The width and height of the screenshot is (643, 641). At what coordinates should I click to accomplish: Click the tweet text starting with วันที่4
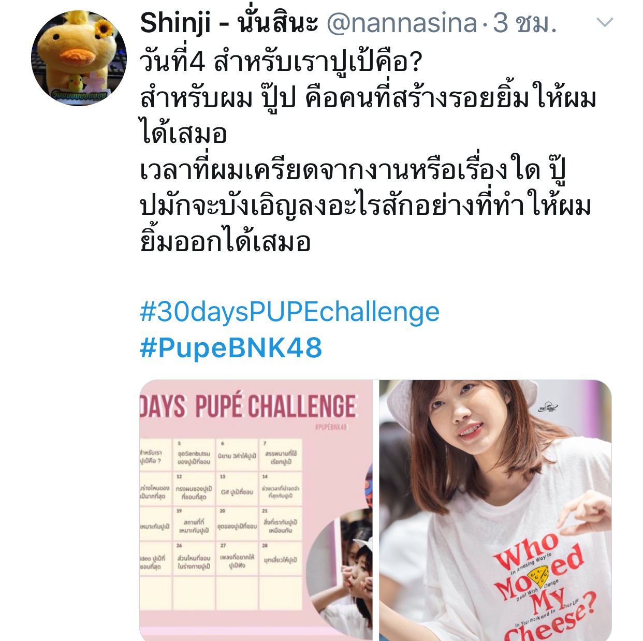[368, 152]
